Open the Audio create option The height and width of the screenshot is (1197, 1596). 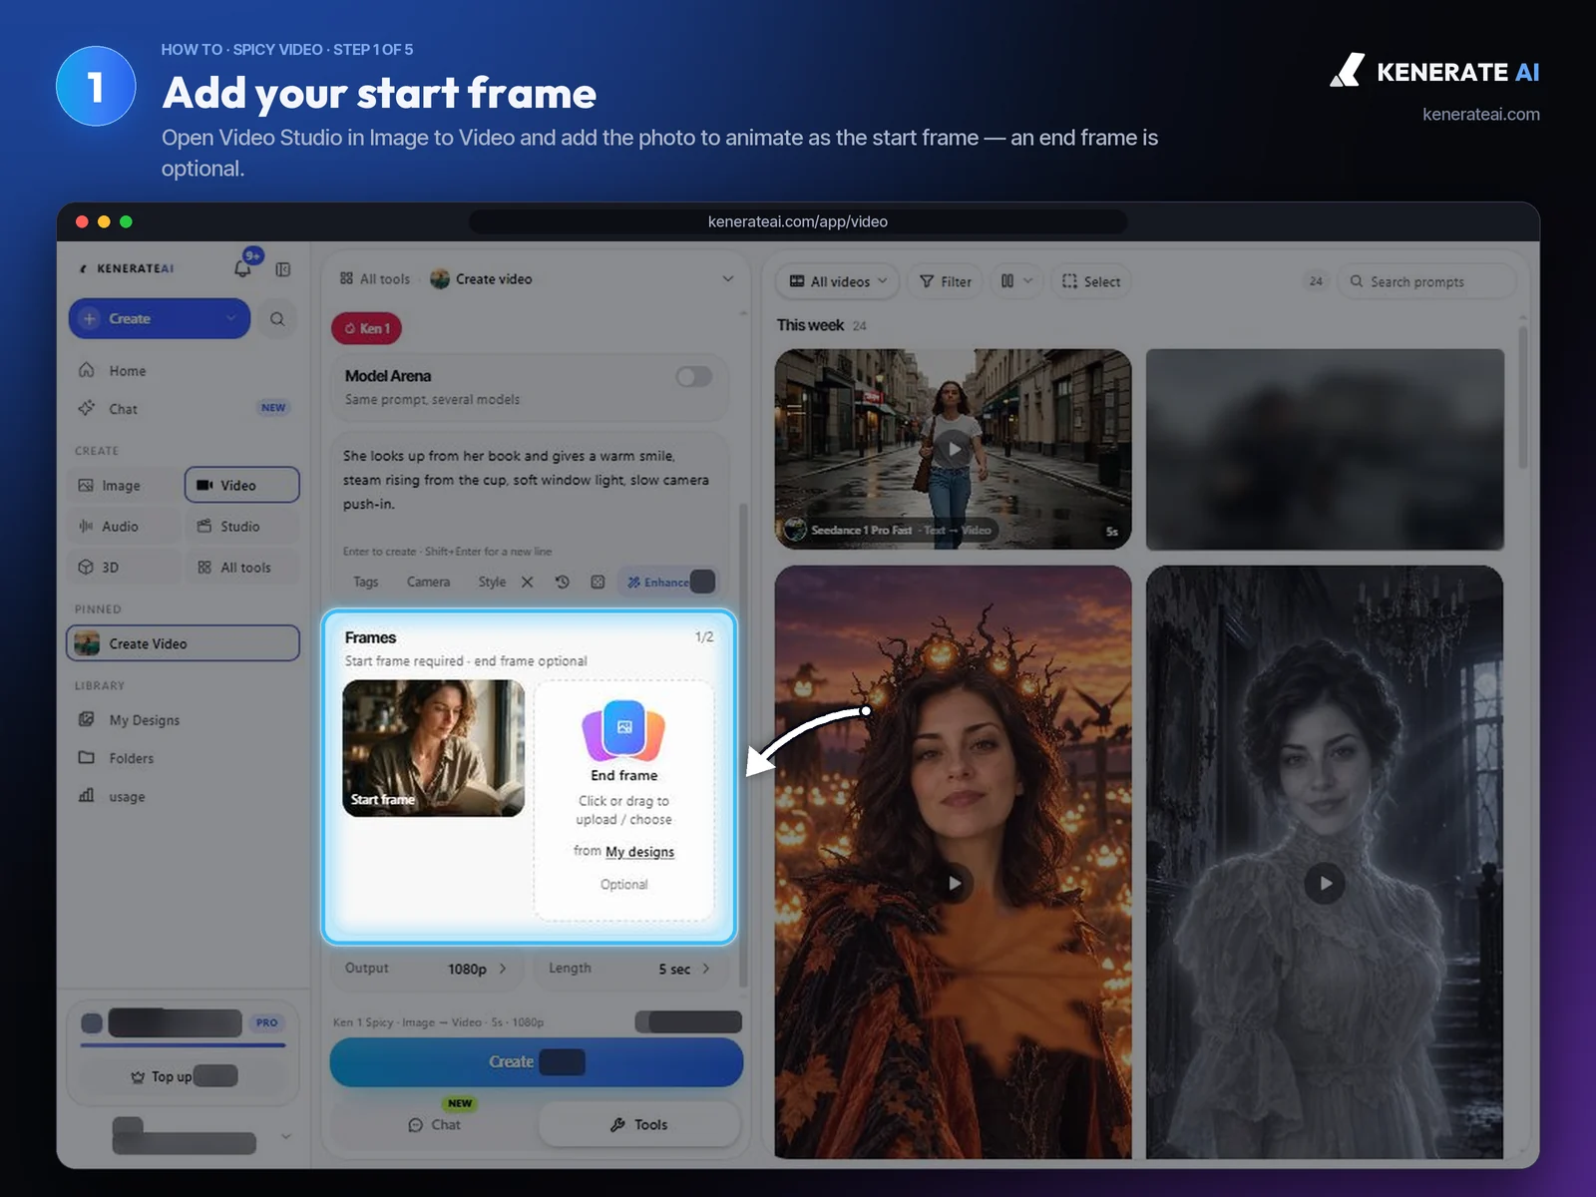point(125,526)
